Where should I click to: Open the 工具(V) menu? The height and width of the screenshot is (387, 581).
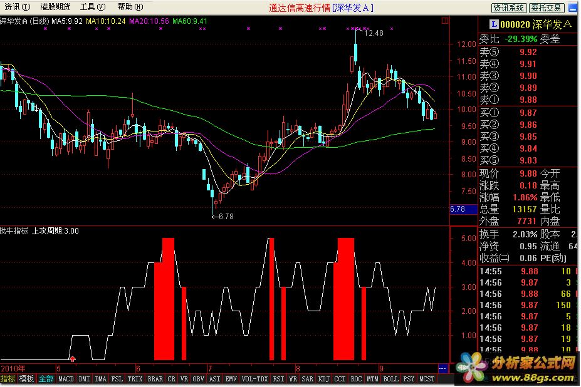tap(93, 7)
